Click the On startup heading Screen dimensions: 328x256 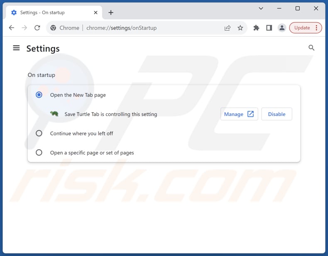(x=42, y=75)
